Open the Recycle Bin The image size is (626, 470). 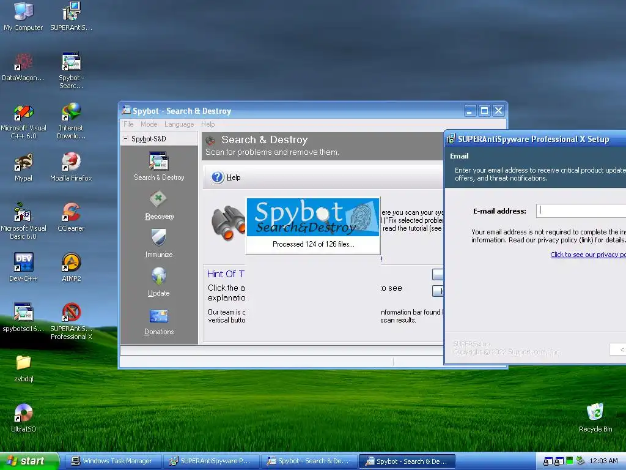(x=595, y=418)
